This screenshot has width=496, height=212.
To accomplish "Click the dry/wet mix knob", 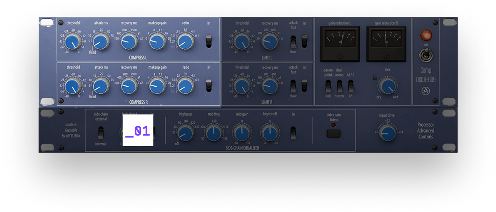I will [387, 86].
